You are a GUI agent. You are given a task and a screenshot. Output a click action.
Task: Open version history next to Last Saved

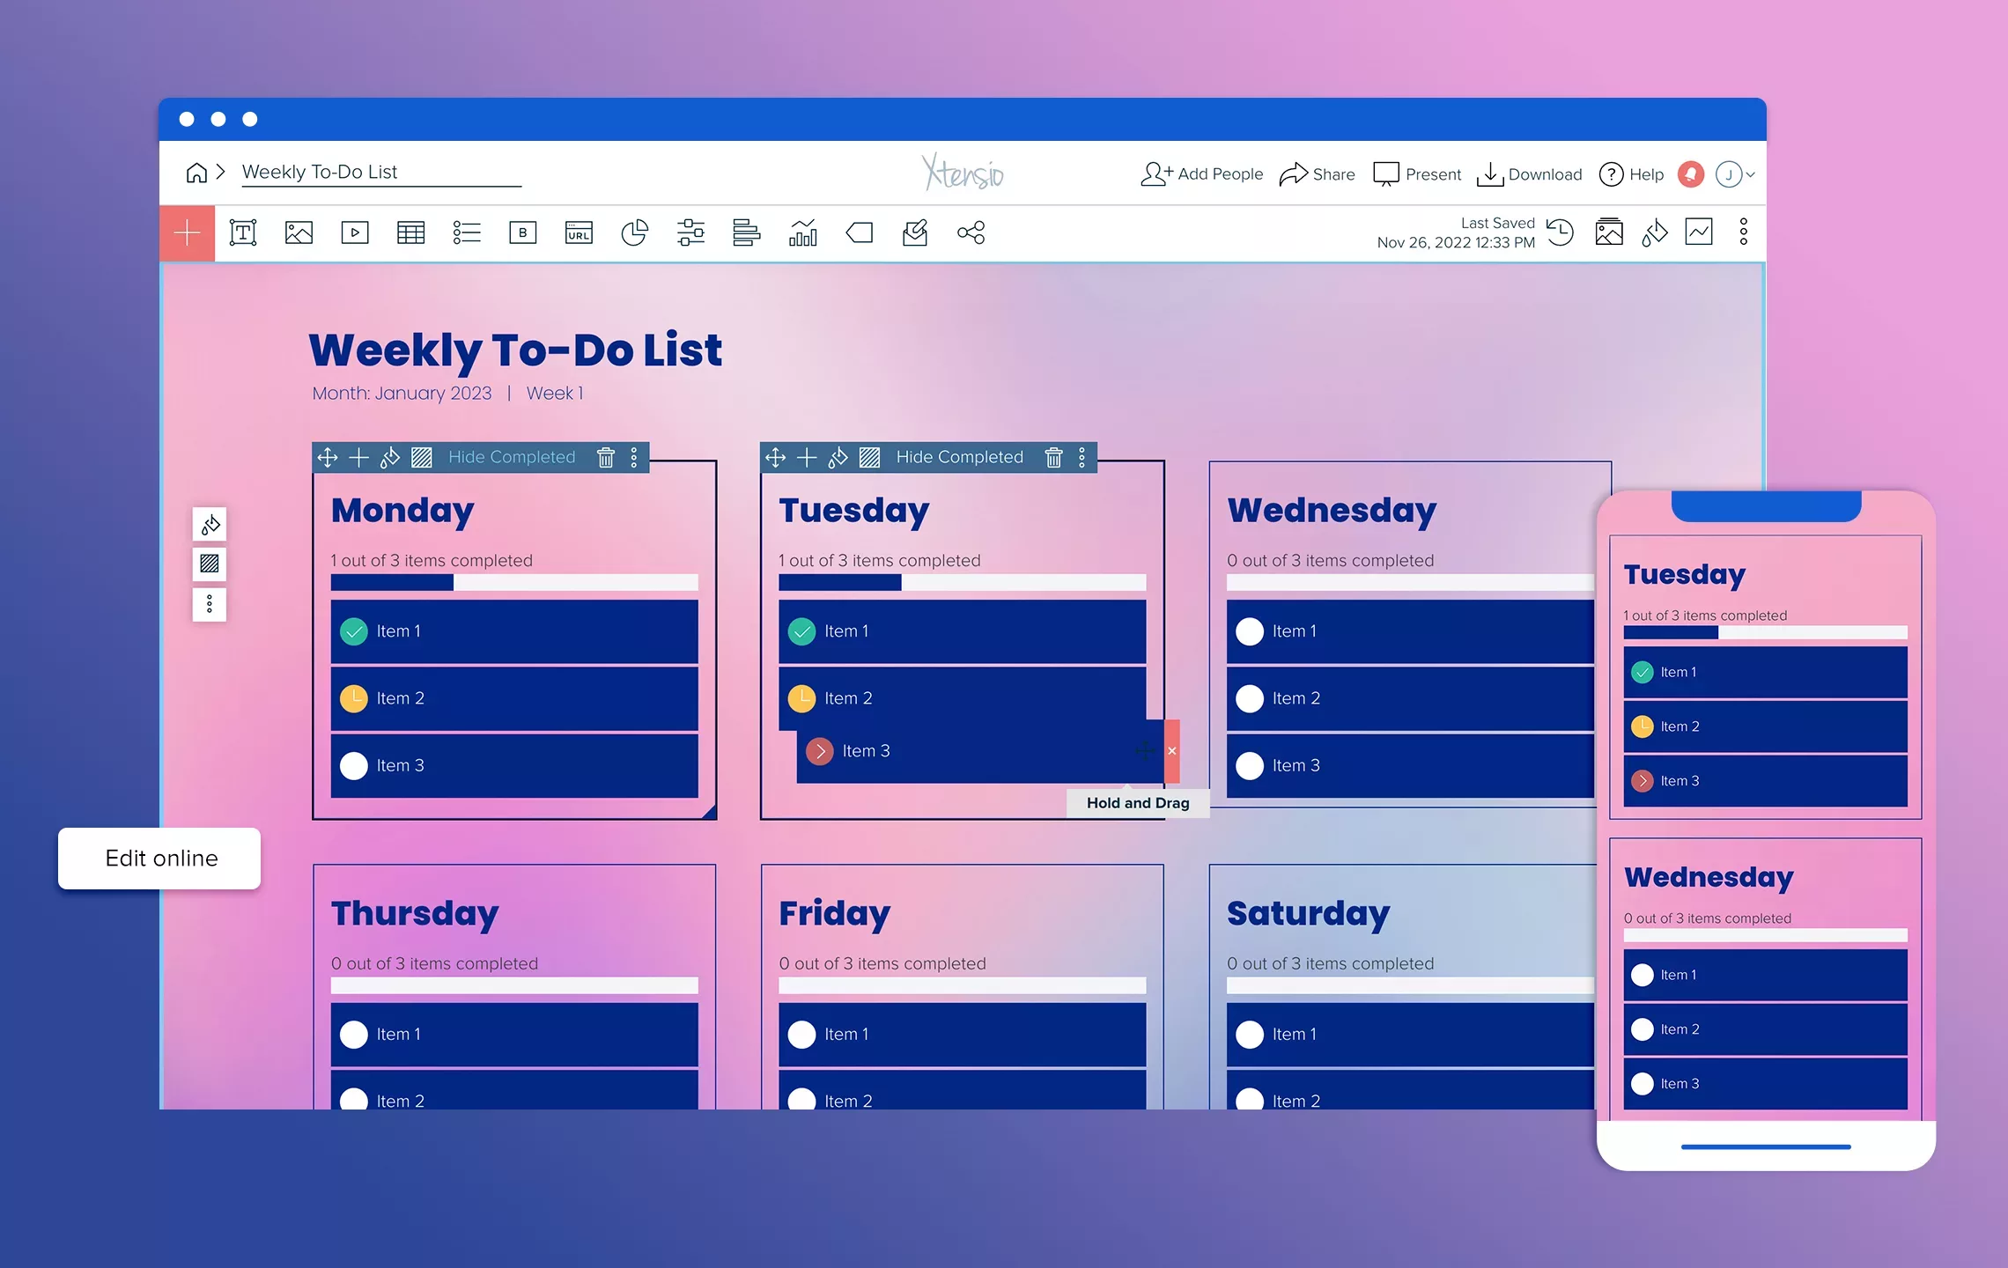pos(1560,232)
